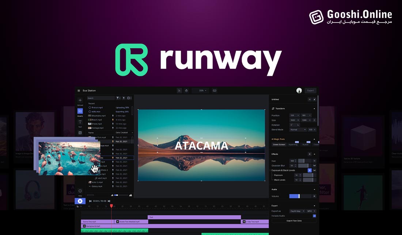Enable the Include Audio checkbox under Export

point(314,215)
